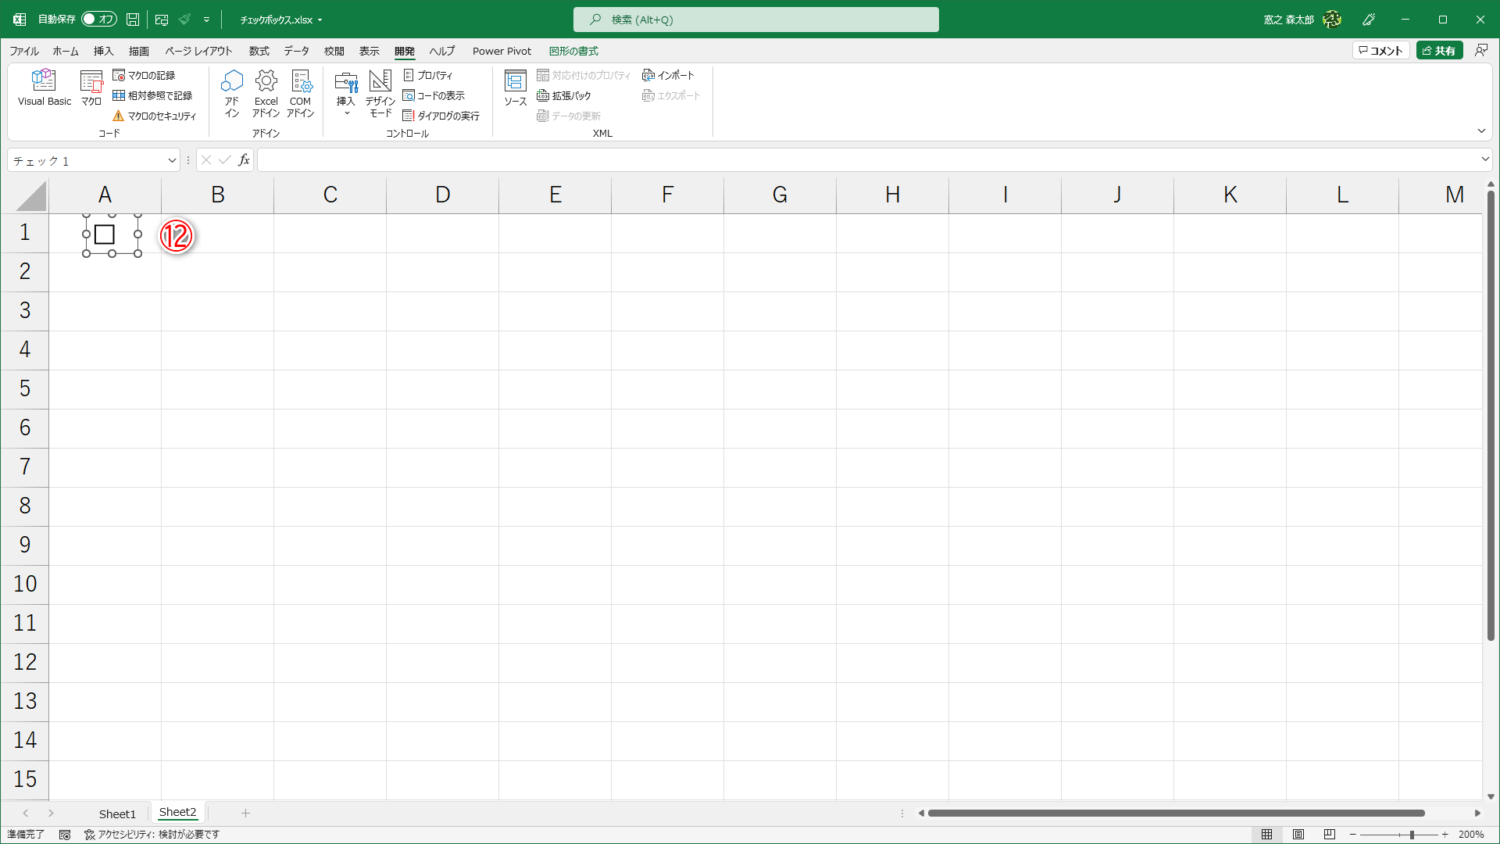Select the Excel アドイン icon
Viewport: 1500px width, 844px height.
(x=266, y=92)
